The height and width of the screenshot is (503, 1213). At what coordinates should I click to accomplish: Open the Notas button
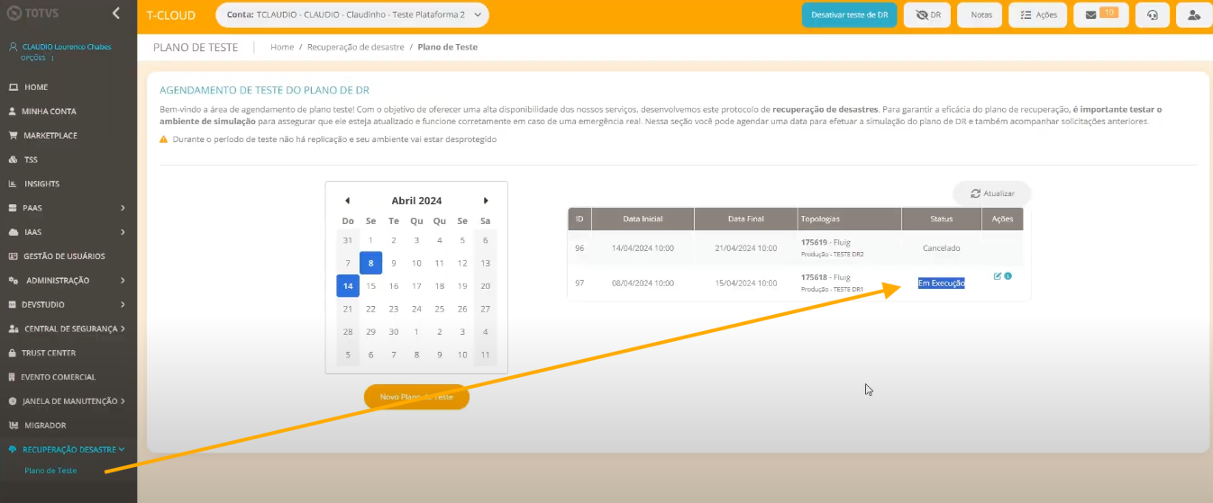pyautogui.click(x=980, y=15)
